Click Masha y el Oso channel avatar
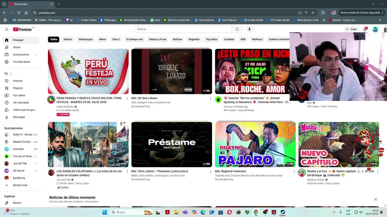Image resolution: width=387 pixels, height=217 pixels. 302,173
